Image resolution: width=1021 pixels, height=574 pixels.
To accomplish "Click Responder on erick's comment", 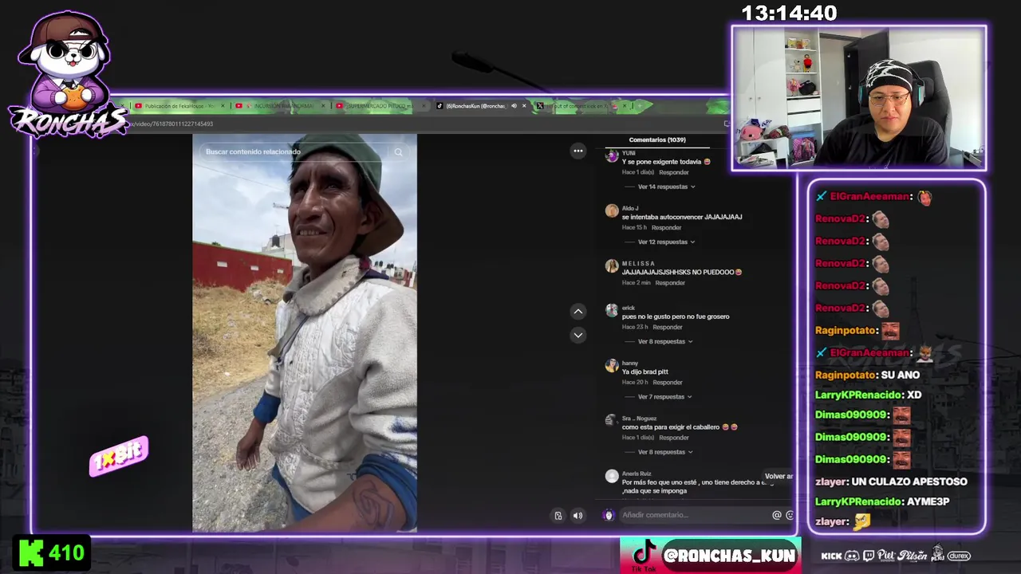I will coord(668,327).
